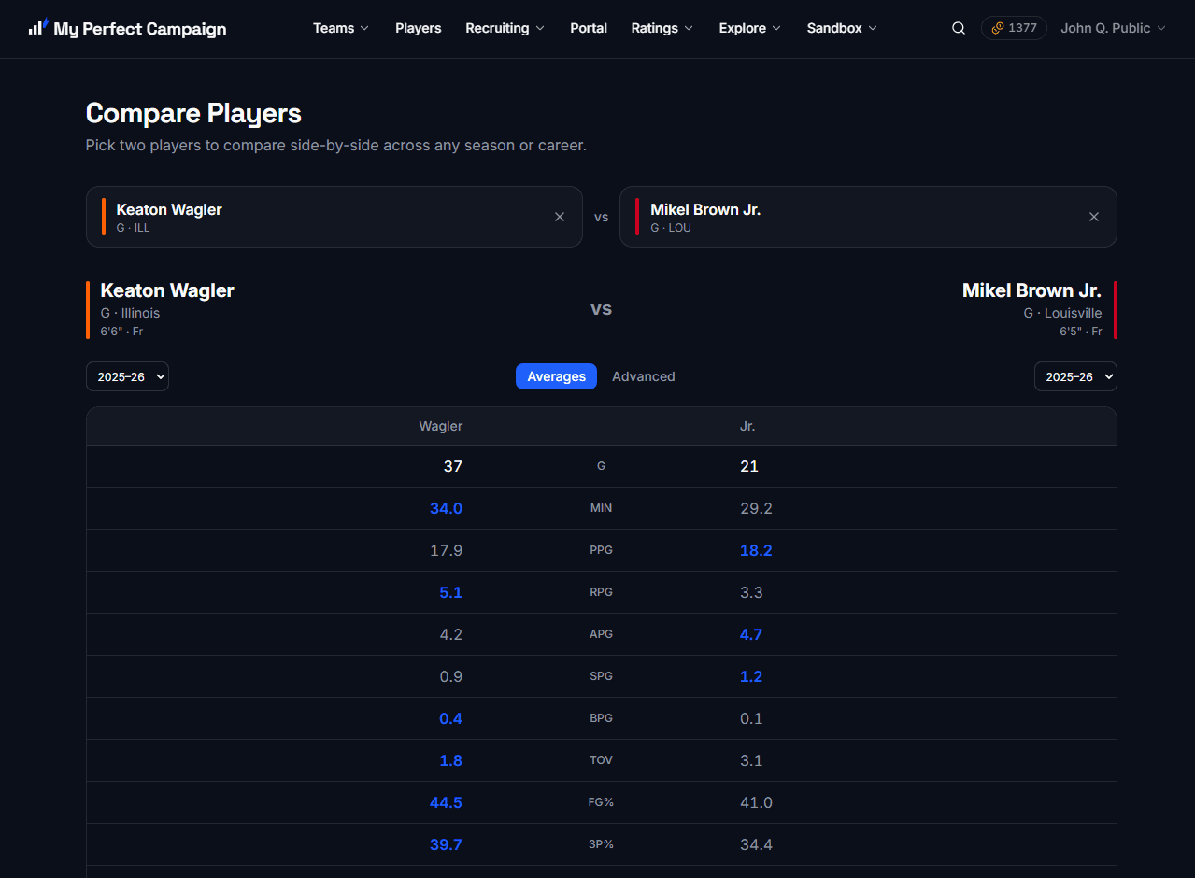Image resolution: width=1195 pixels, height=878 pixels.
Task: Click Wagler's turnovers value 1.8
Action: (451, 760)
